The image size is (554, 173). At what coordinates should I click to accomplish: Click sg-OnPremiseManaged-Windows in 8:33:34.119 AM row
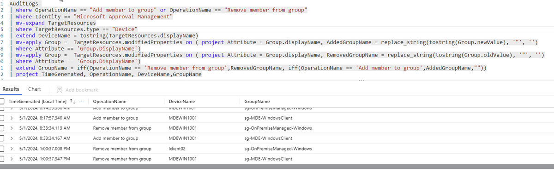[278, 128]
